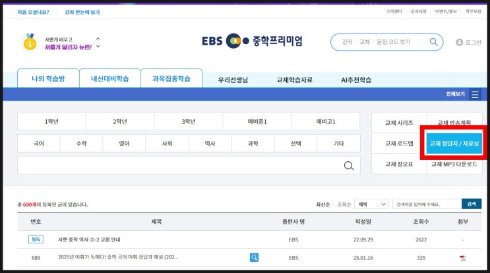Select the 3학년 grade filter
Screen dimensions: 490x273
189,121
